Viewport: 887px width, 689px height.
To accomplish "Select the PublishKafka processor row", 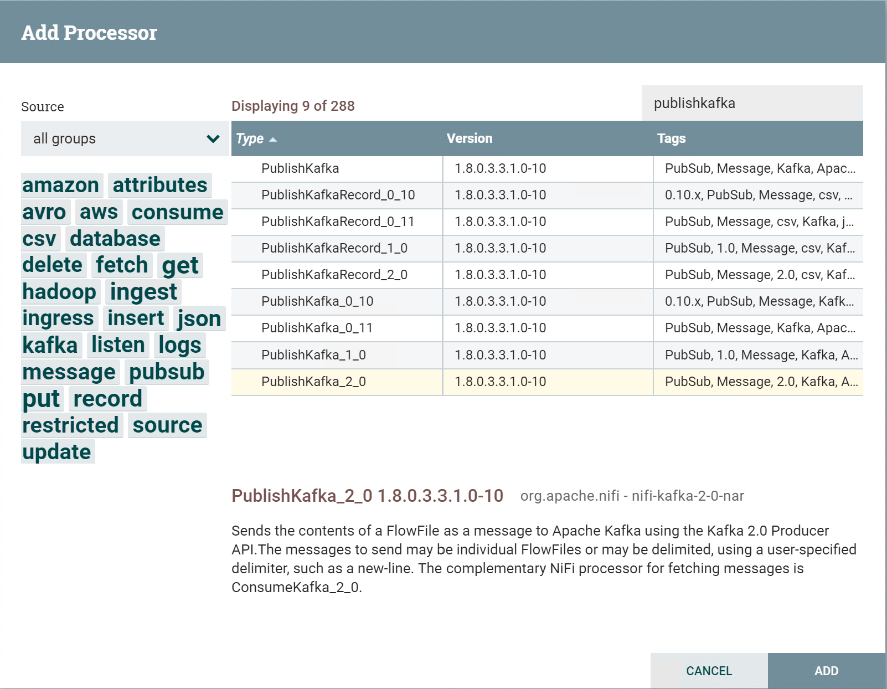I will pos(547,168).
